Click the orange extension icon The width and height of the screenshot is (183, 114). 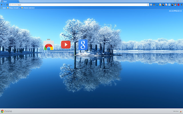click(160, 5)
